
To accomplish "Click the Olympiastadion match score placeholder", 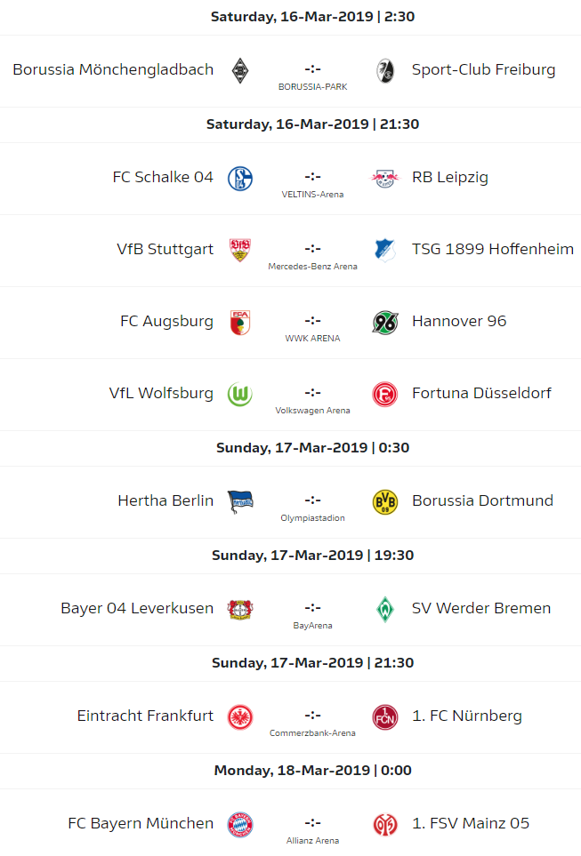I will click(312, 499).
